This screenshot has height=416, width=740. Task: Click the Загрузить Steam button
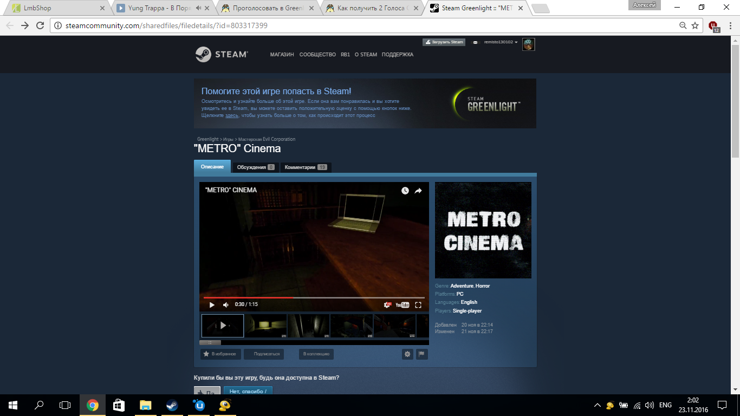[444, 42]
